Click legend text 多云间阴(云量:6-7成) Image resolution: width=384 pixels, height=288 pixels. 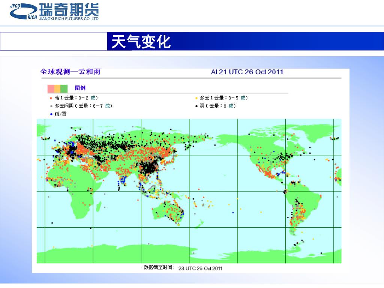coord(83,106)
